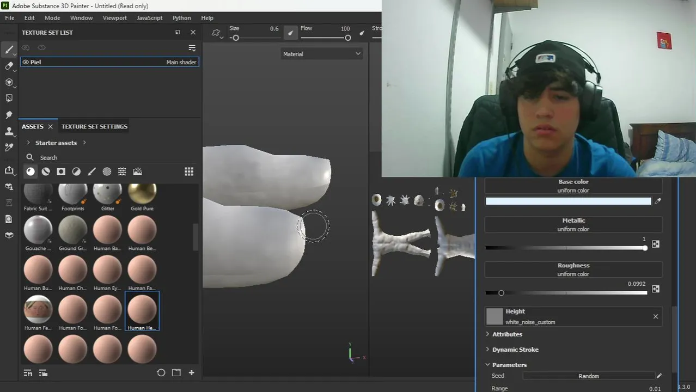The height and width of the screenshot is (392, 696).
Task: Click the Metallic slider handle
Action: [x=645, y=248]
